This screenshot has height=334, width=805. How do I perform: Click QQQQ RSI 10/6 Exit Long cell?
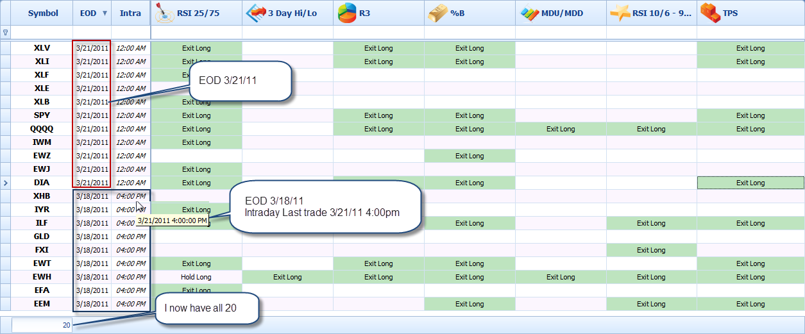(652, 129)
